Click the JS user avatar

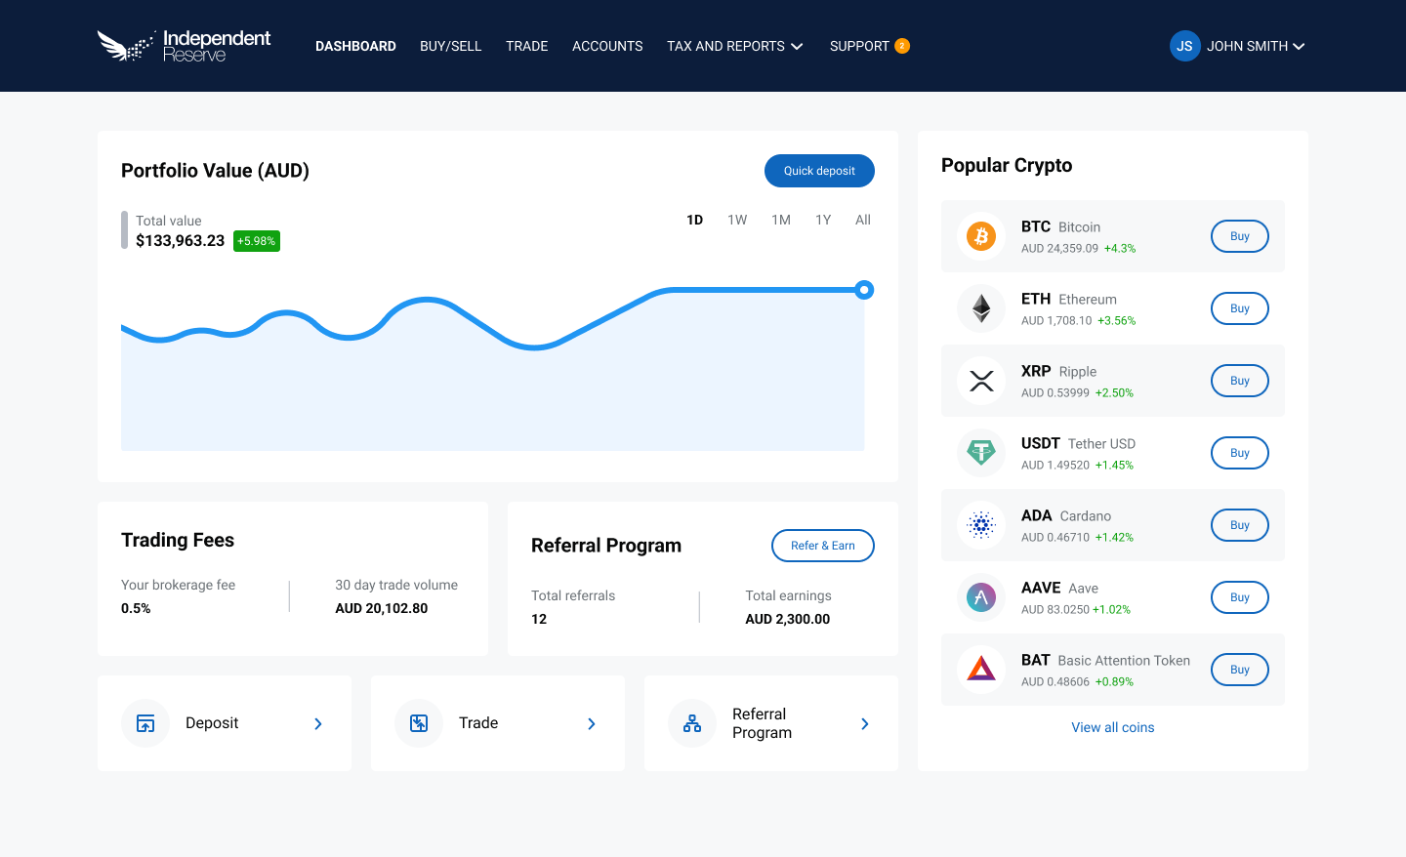pyautogui.click(x=1184, y=46)
